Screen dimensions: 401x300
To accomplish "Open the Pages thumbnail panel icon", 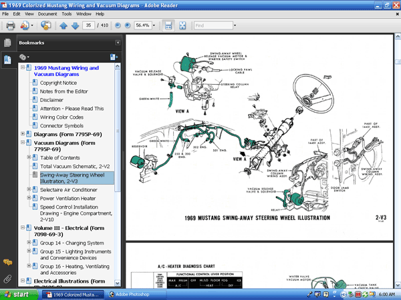I will tap(7, 43).
